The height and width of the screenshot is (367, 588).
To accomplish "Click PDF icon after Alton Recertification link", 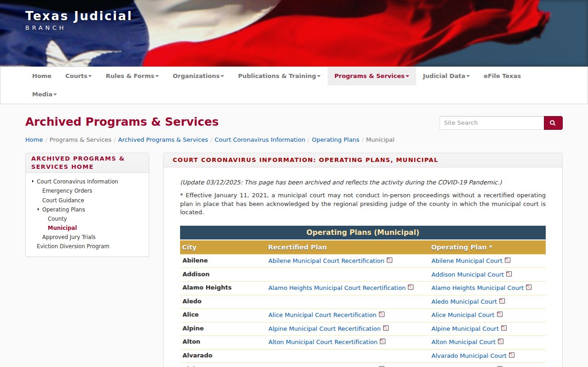I will click(383, 341).
